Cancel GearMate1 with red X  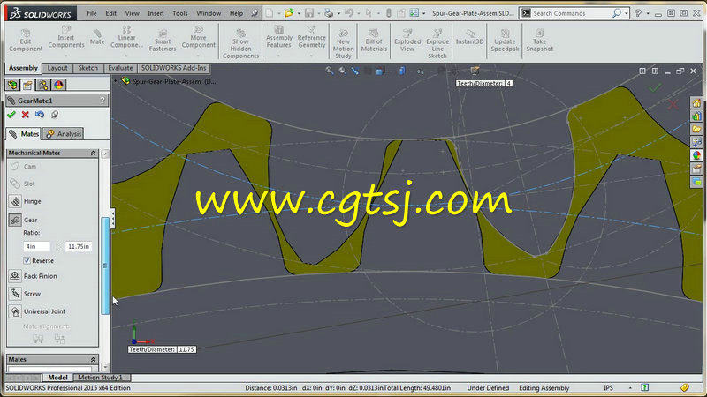coord(26,115)
